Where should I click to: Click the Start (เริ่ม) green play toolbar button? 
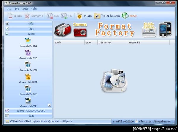click(66, 16)
